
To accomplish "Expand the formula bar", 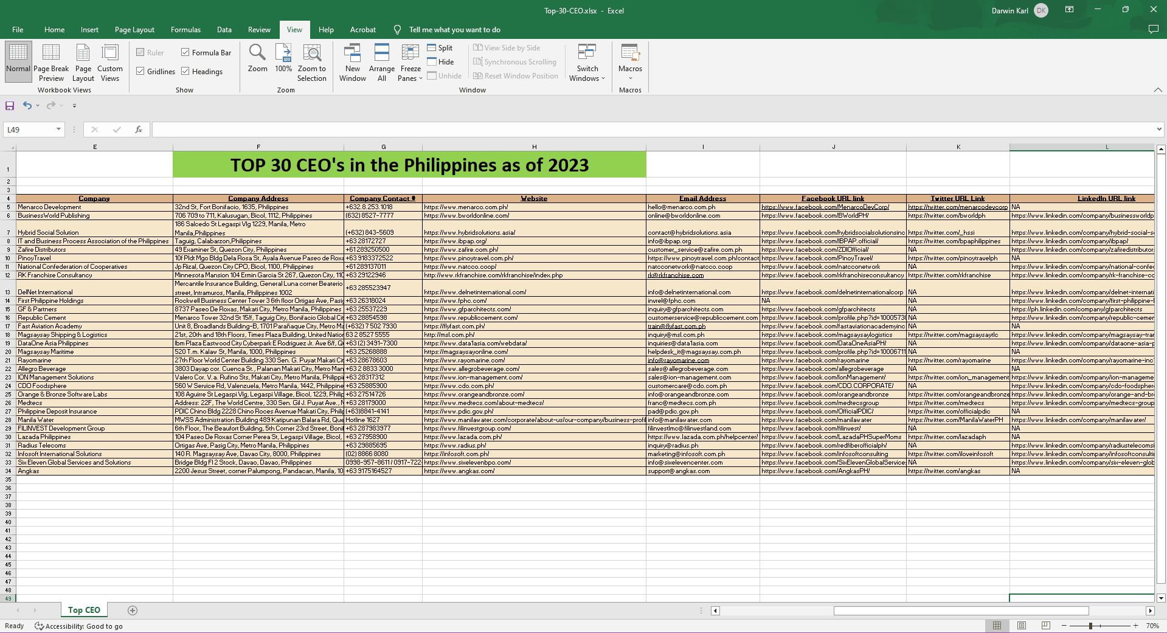I will [1159, 129].
